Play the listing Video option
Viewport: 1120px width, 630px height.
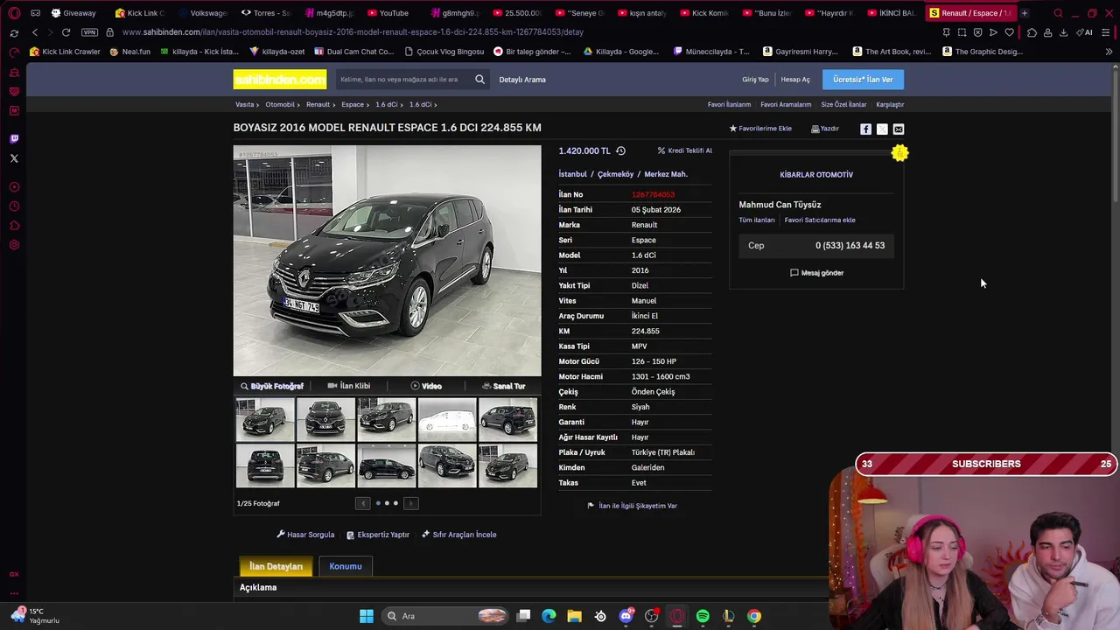pyautogui.click(x=426, y=386)
